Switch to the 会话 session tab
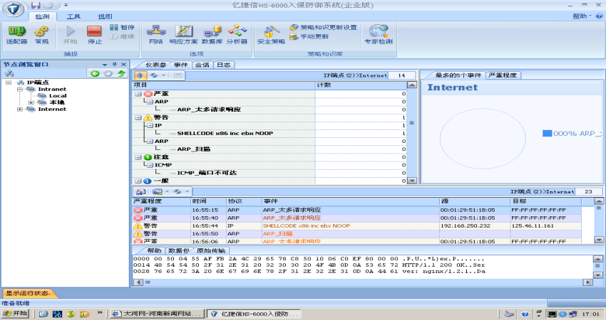This screenshot has width=606, height=320. pos(202,65)
